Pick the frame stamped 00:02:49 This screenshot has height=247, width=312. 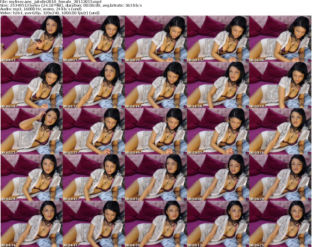point(156,131)
